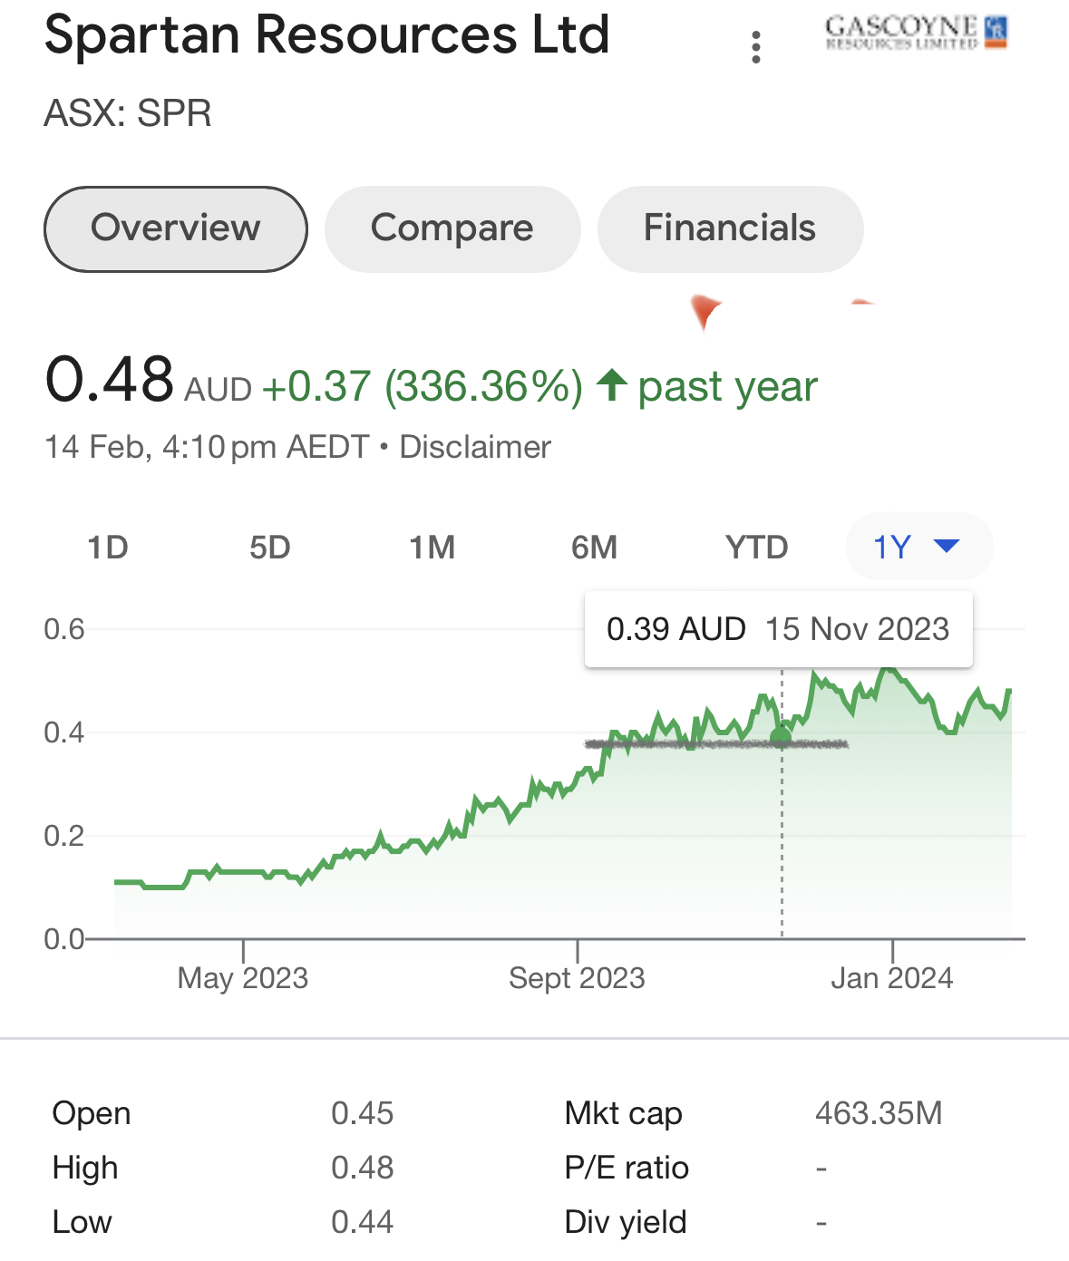The height and width of the screenshot is (1261, 1069).
Task: Choose the YTD time range
Action: 757,548
